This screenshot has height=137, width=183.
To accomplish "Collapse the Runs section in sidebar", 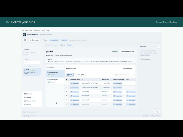I will (x=27, y=59).
